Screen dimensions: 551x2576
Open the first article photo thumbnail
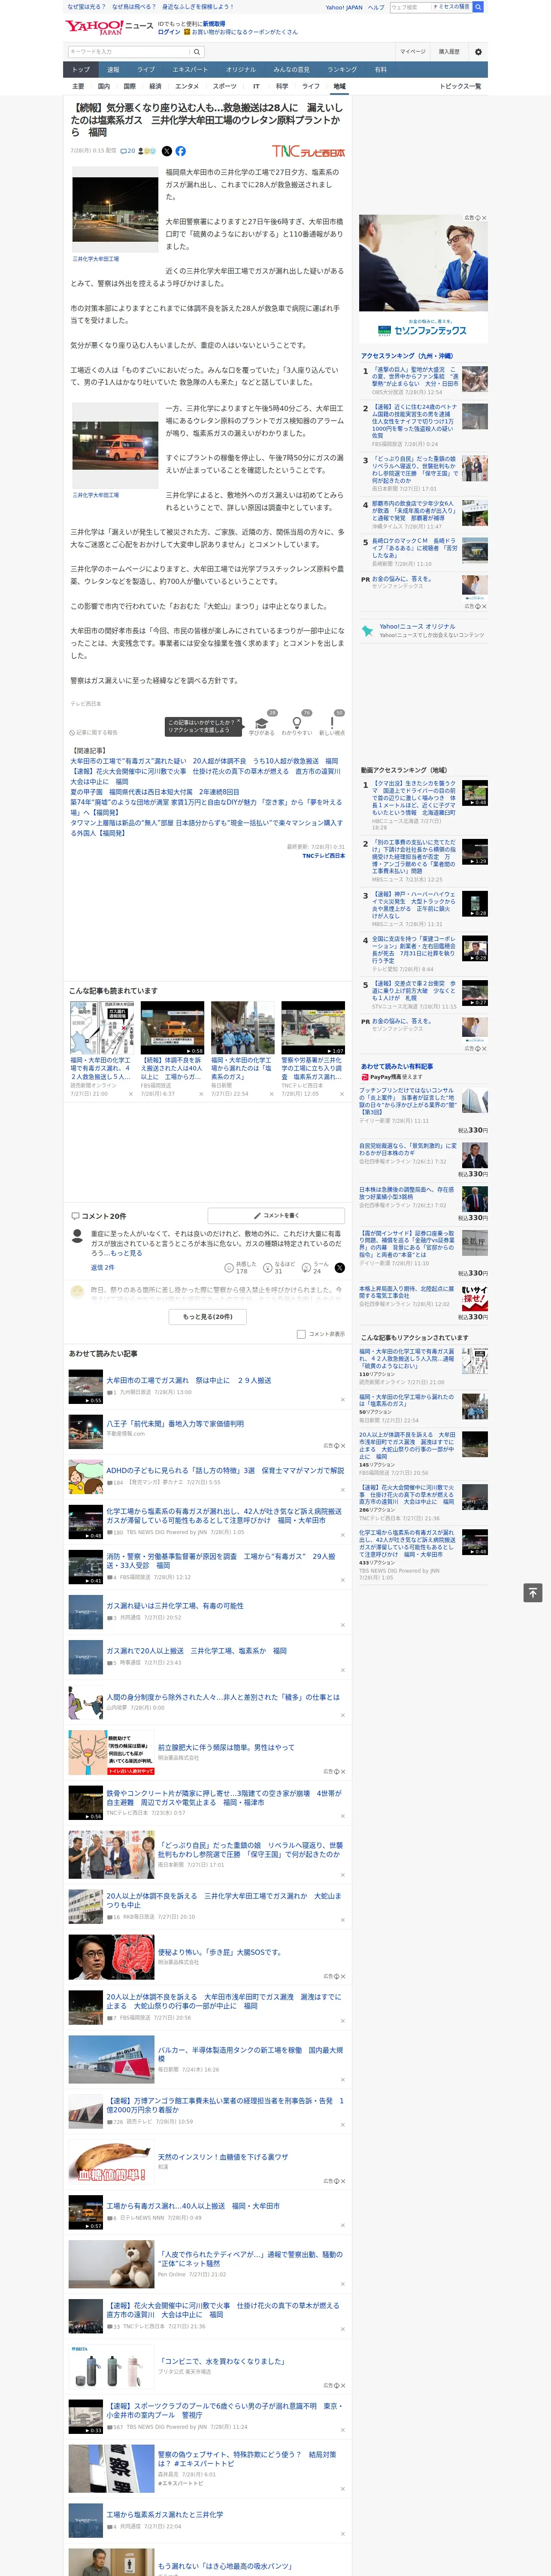point(115,210)
